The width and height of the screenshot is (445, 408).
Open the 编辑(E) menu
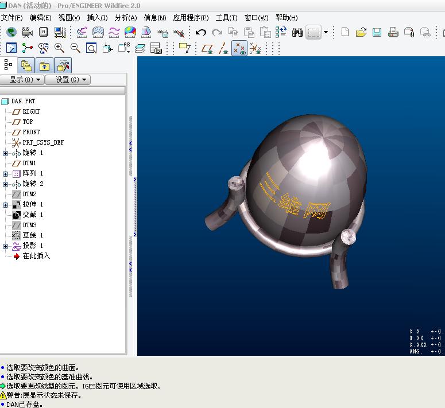click(x=40, y=18)
